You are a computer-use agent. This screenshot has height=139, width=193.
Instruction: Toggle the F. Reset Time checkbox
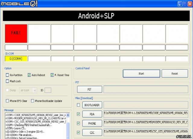(52, 75)
